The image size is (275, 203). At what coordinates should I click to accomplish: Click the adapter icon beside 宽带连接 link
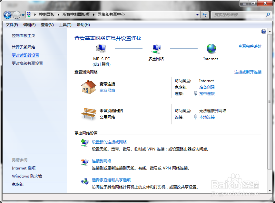[196, 93]
